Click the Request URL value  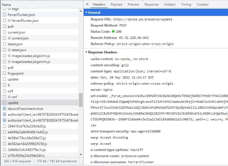coord(143,19)
